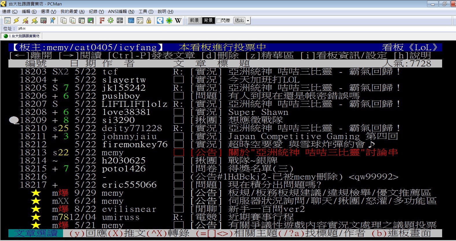Click pinned post 新手一百問ver2

coord(266,209)
